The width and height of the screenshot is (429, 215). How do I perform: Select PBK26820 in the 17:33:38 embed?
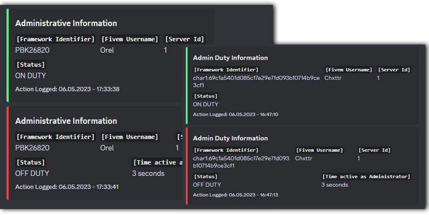pyautogui.click(x=33, y=50)
